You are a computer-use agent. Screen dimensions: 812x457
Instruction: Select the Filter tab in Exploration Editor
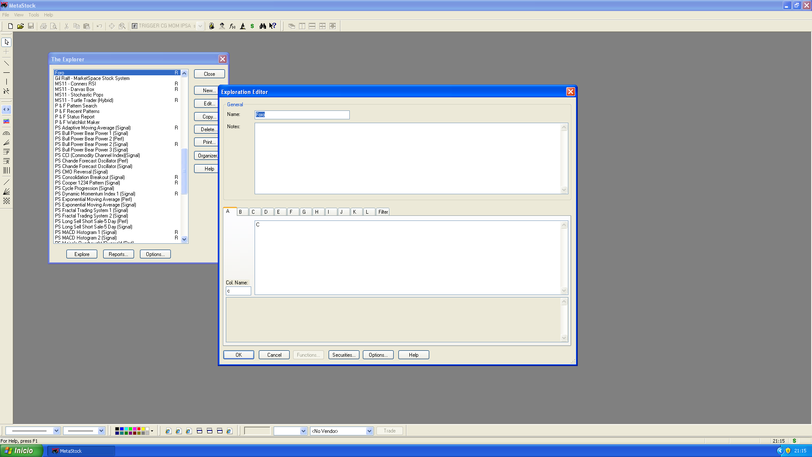383,212
